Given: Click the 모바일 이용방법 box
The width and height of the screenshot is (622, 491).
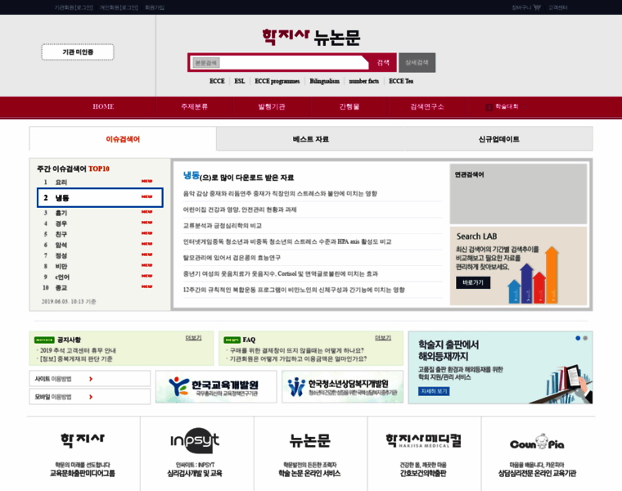Looking at the screenshot, I should tap(90, 397).
